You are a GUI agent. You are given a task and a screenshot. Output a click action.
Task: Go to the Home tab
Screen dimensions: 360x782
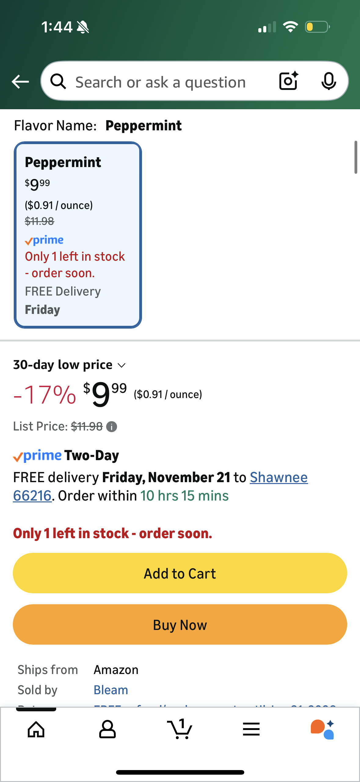point(36,729)
